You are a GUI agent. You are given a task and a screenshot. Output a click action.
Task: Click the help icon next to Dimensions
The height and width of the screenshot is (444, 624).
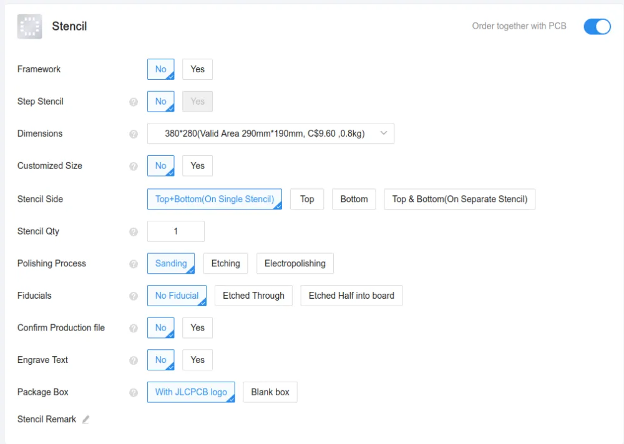pos(134,134)
